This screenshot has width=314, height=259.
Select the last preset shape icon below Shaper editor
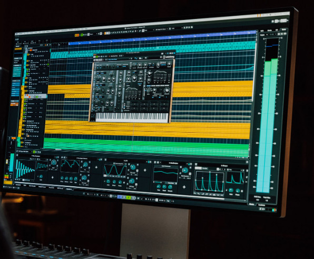pyautogui.click(x=222, y=195)
